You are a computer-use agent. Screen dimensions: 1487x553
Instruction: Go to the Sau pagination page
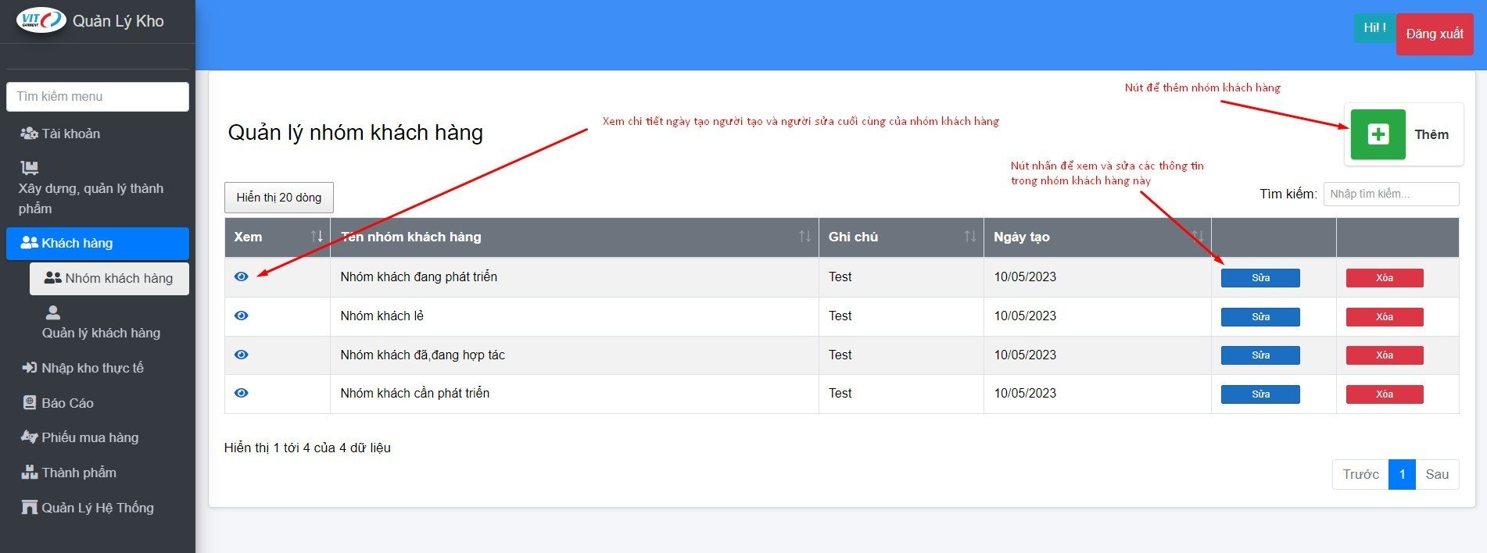point(1437,474)
